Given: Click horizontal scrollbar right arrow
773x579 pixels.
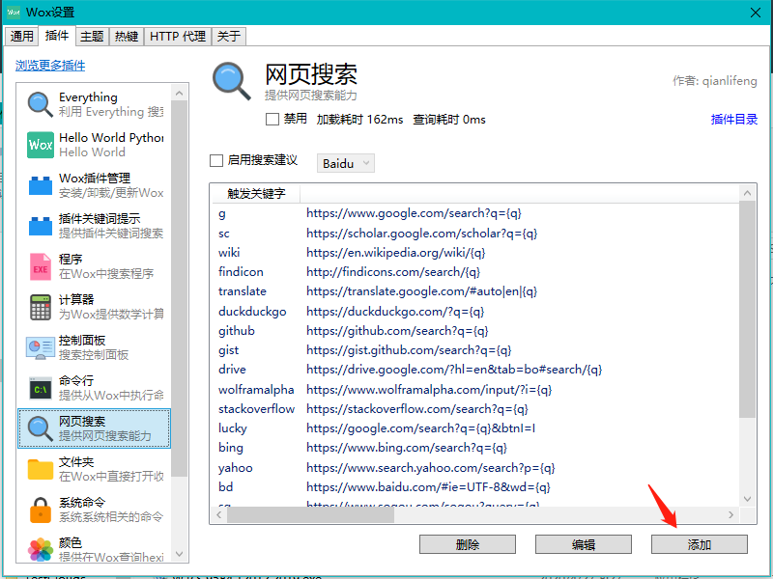Looking at the screenshot, I should pos(731,515).
